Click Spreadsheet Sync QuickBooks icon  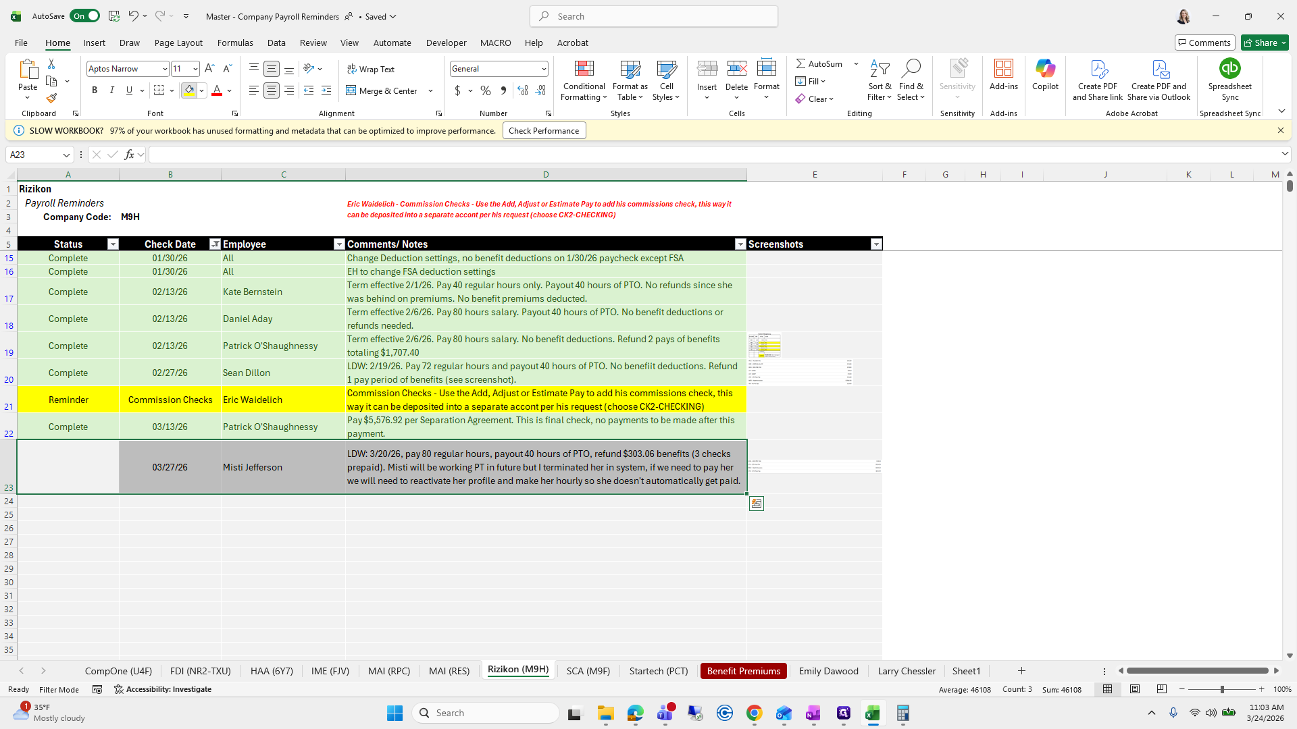1229,69
